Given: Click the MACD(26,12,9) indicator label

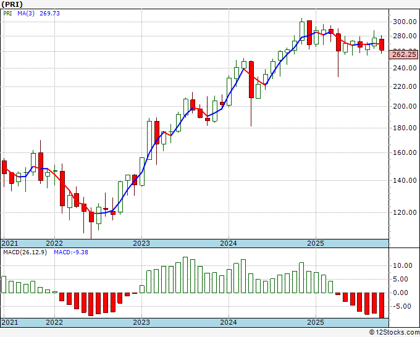Looking at the screenshot, I should point(25,252).
